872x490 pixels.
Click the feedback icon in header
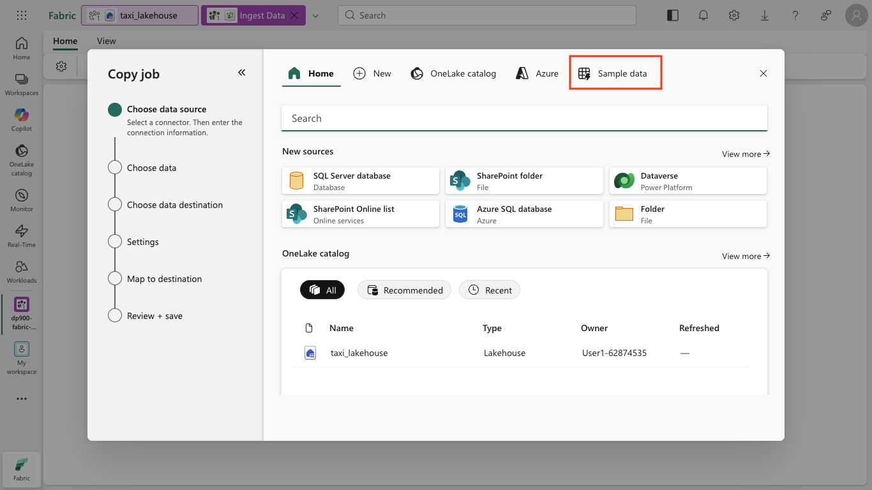click(826, 15)
